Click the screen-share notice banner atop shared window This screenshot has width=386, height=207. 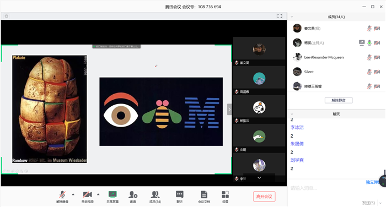click(116, 46)
